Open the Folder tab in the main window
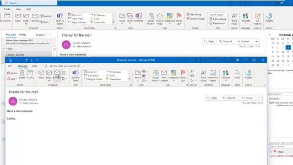 [7, 9]
